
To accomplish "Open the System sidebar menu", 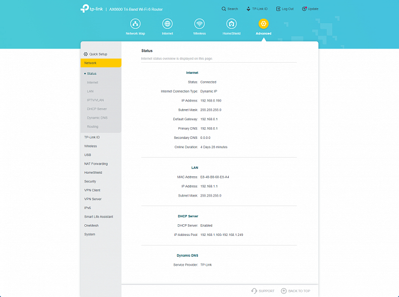I will tap(89, 234).
